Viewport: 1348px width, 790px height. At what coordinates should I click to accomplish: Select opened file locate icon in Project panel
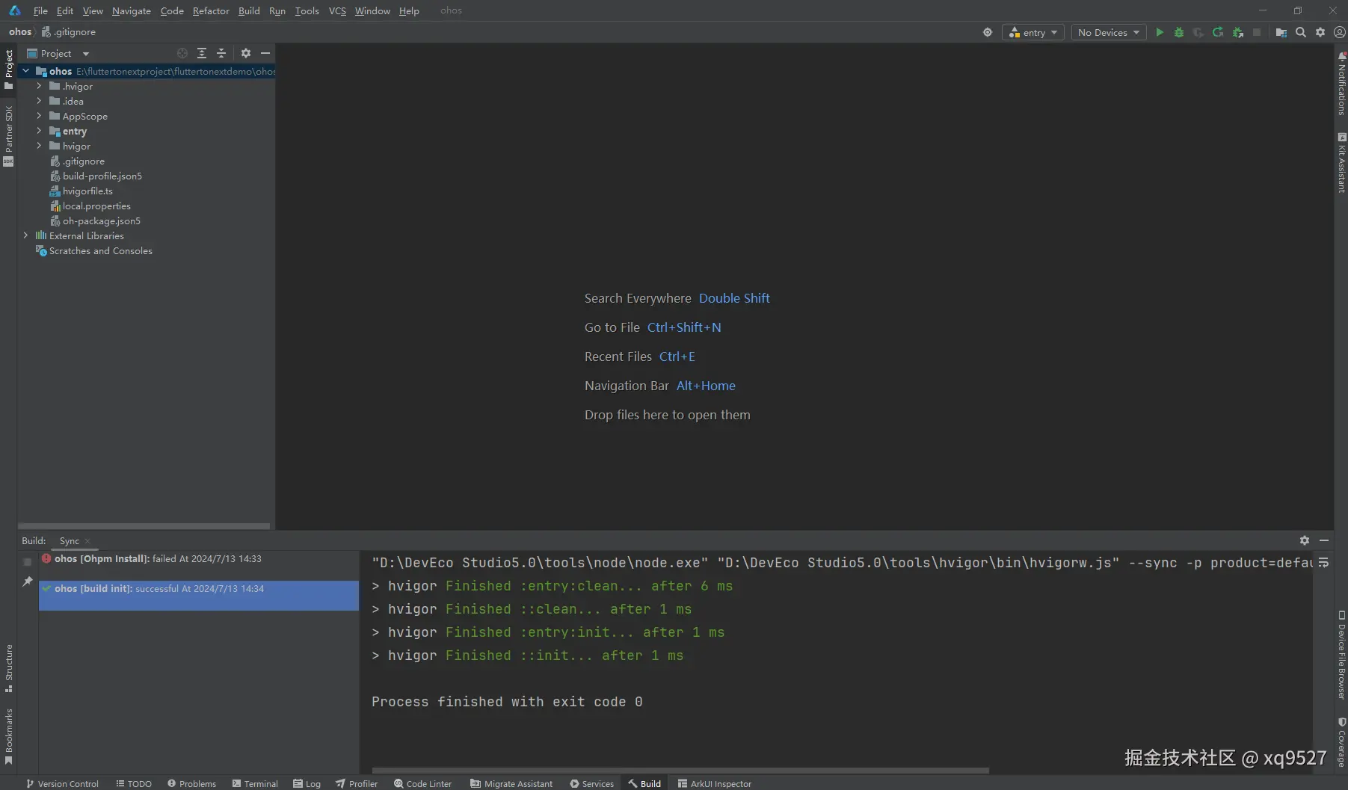pyautogui.click(x=182, y=53)
